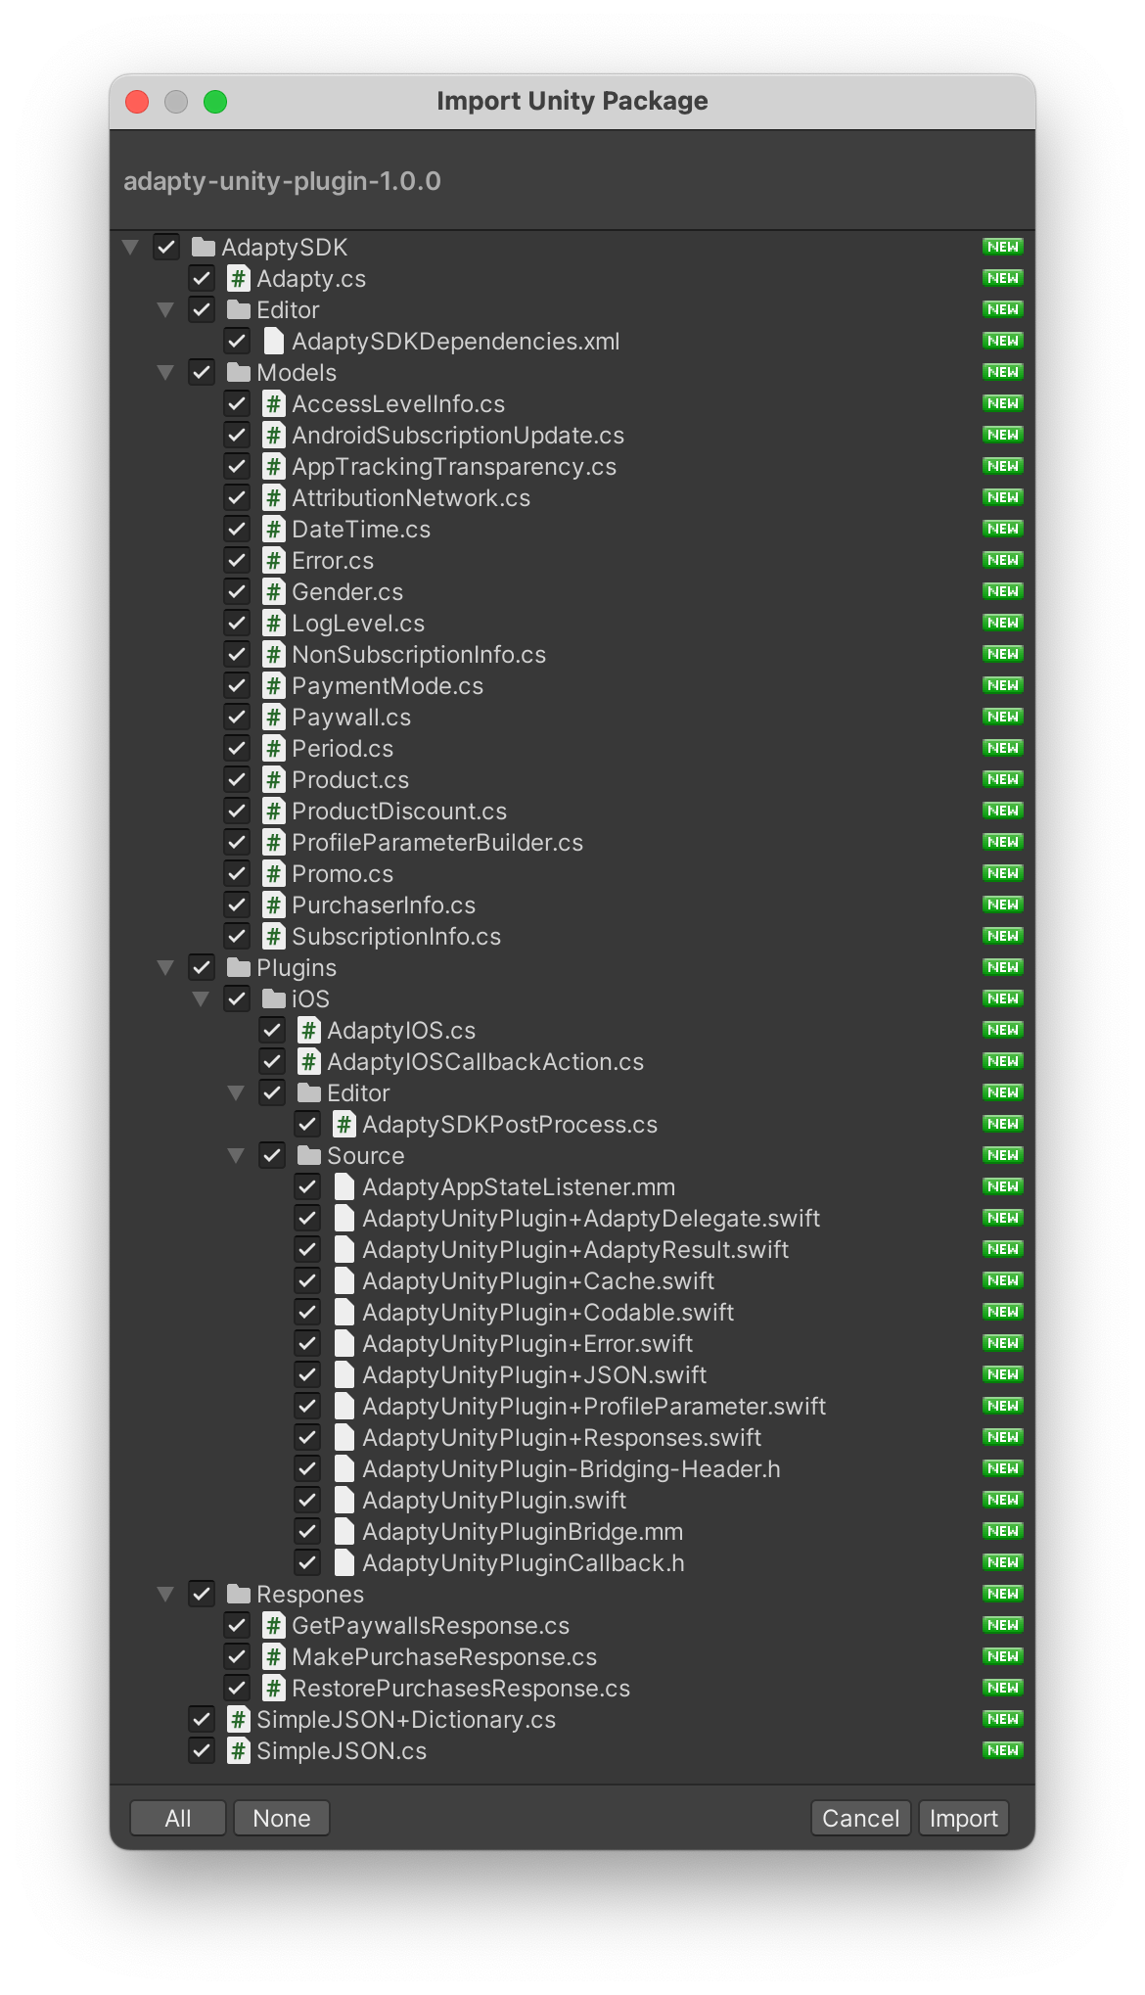Click the NEW badge on the AdaptySDK row
The image size is (1145, 1995).
1002,247
